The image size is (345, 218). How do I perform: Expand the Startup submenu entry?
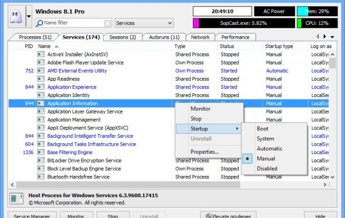pyautogui.click(x=209, y=129)
